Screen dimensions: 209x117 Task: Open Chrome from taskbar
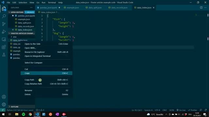tap(30, 114)
